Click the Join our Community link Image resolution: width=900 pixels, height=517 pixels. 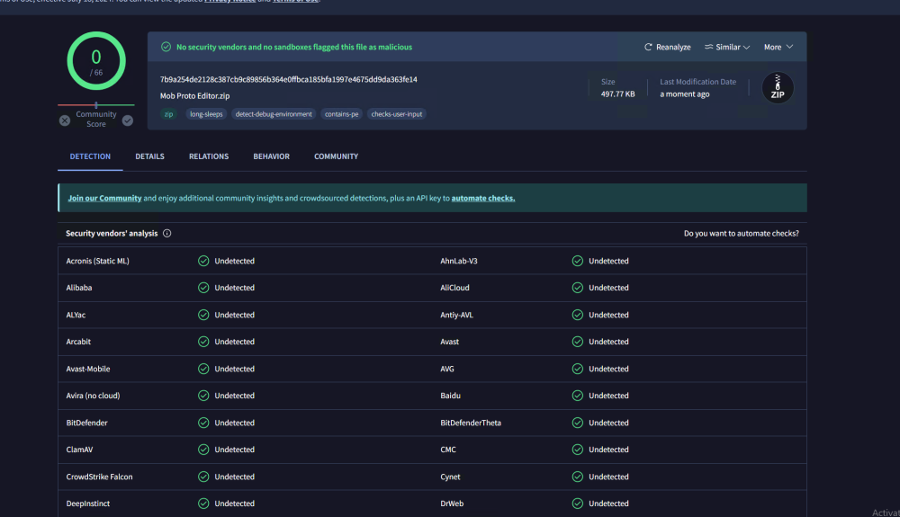104,199
